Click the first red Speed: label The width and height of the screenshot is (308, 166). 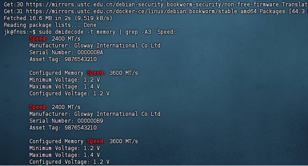click(x=38, y=39)
